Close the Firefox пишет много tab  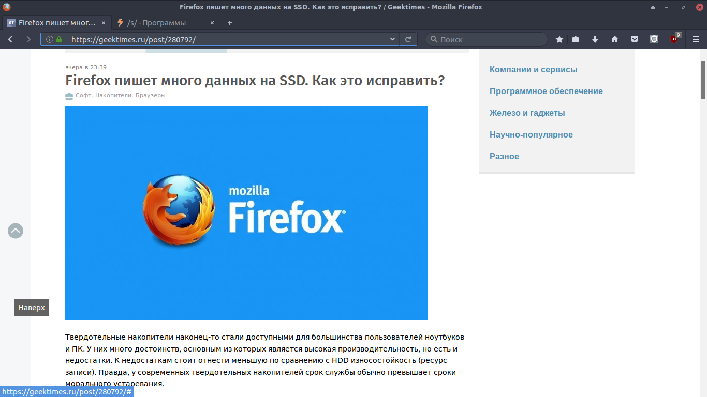coord(104,23)
